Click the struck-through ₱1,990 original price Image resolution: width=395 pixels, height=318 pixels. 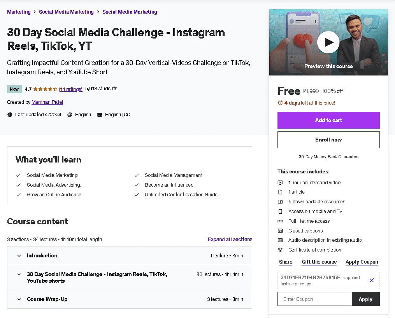point(311,91)
